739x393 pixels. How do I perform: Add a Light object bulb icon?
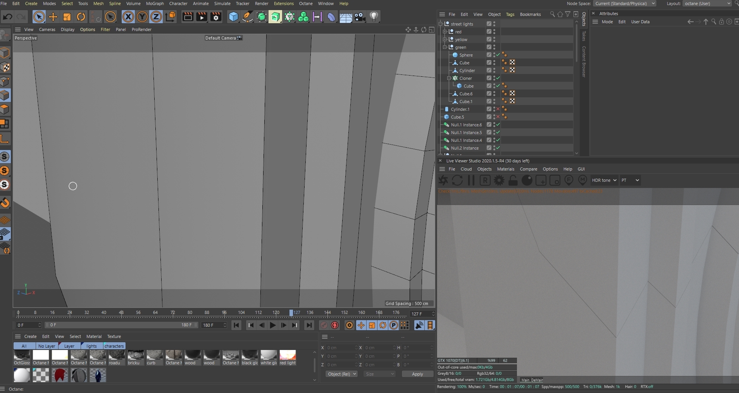(x=374, y=17)
